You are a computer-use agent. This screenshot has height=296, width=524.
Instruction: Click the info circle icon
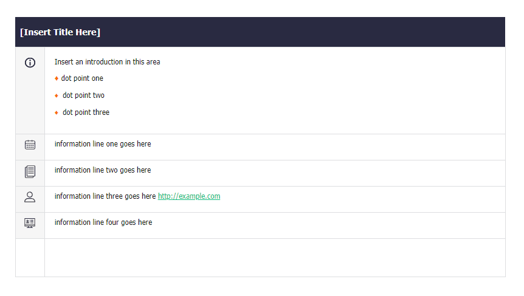(30, 63)
